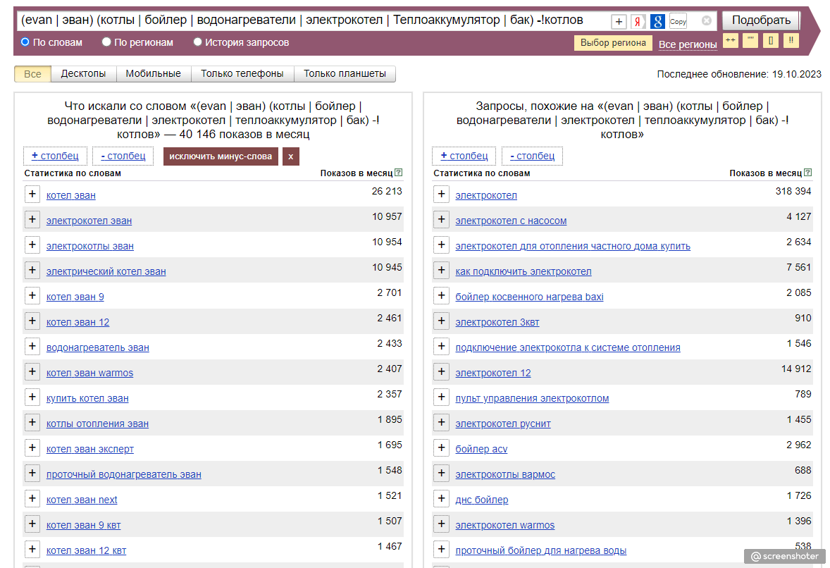Image resolution: width=830 pixels, height=568 pixels.
Task: Open the 'электрокотел warmos' link
Action: [505, 525]
